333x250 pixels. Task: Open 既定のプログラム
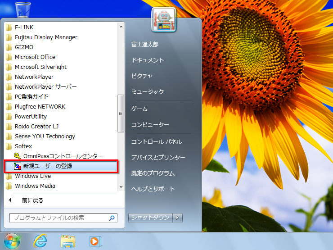(x=153, y=173)
